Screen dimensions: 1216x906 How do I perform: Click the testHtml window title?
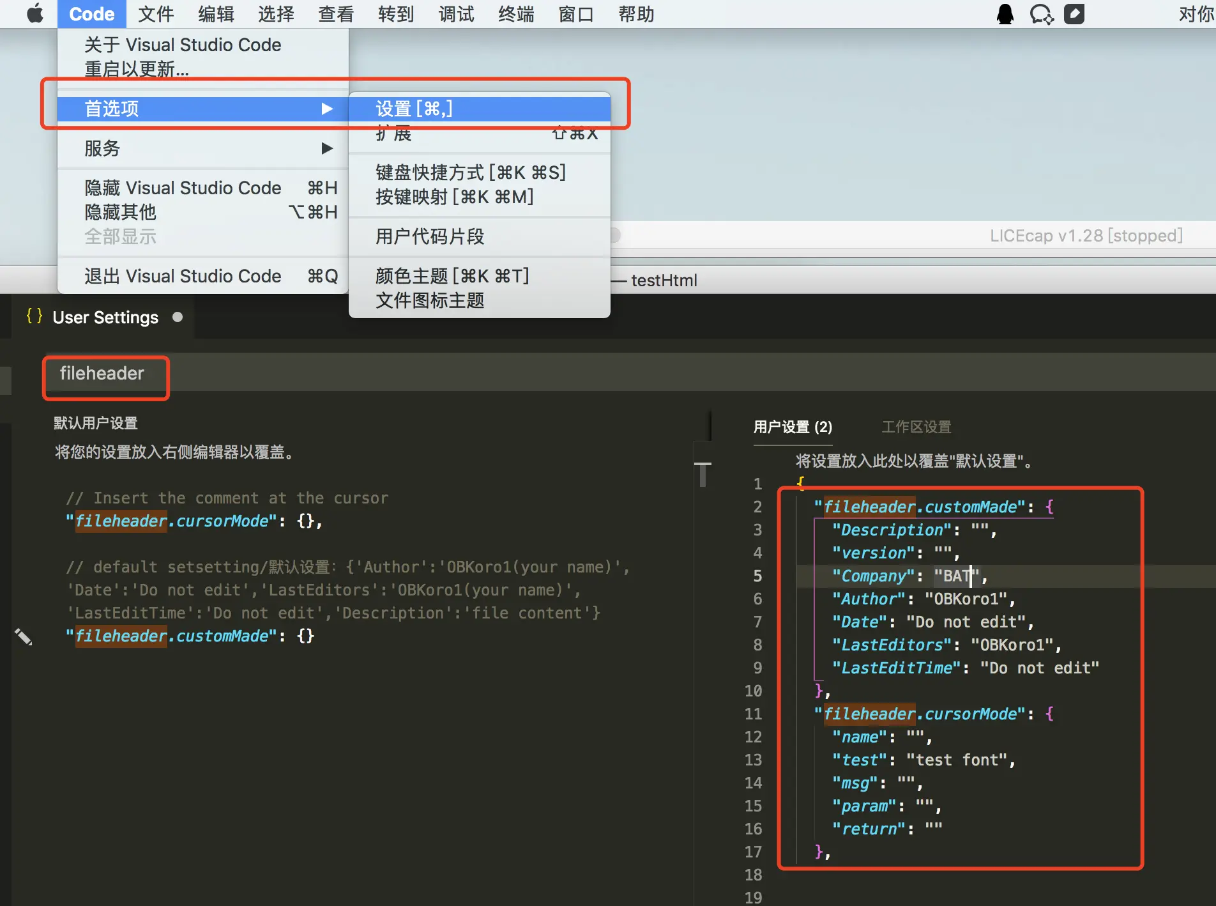pos(664,280)
